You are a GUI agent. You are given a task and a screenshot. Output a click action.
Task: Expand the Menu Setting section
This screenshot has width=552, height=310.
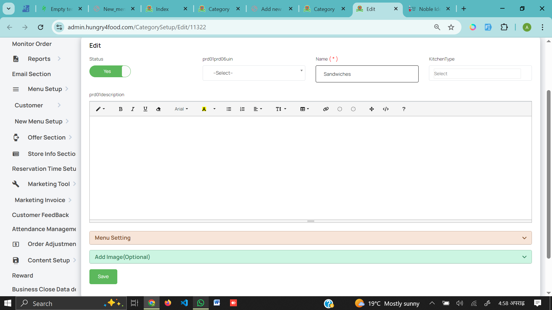tap(310, 238)
